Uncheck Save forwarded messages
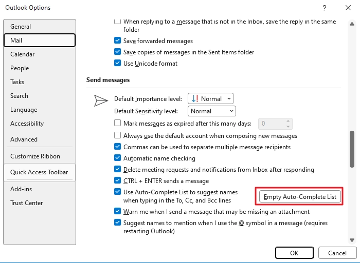 pos(117,41)
